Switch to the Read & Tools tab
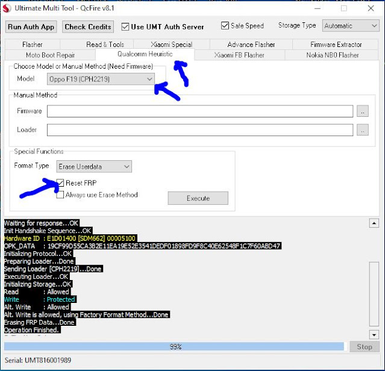This screenshot has height=371, width=385. point(105,45)
